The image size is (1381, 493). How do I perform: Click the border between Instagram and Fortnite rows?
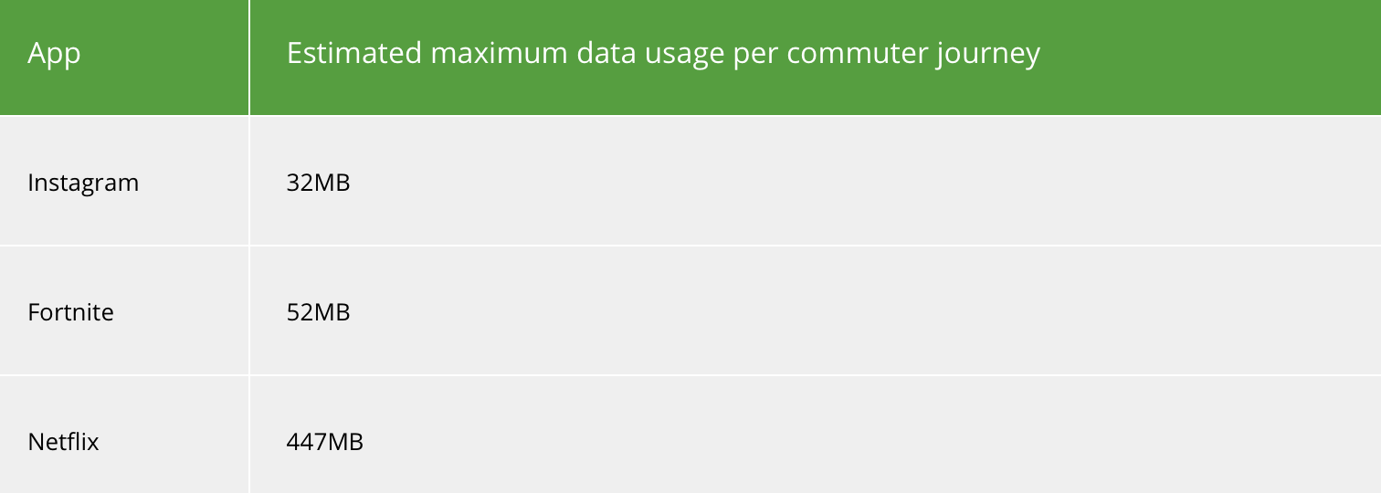click(x=690, y=245)
